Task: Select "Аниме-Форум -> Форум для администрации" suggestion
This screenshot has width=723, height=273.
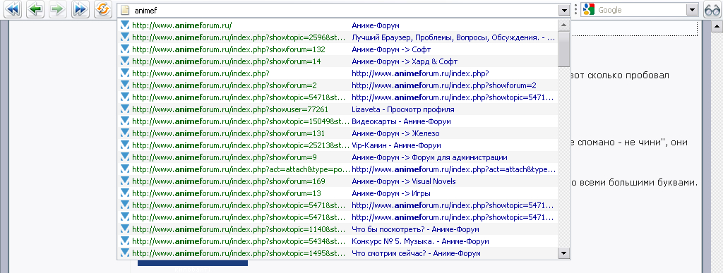Action: 337,157
